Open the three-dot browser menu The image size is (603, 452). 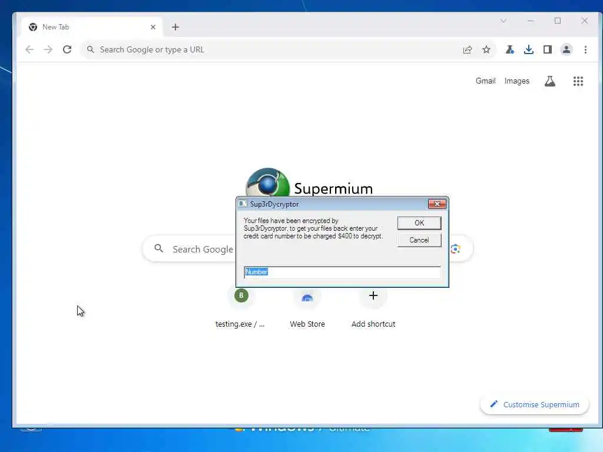[585, 49]
